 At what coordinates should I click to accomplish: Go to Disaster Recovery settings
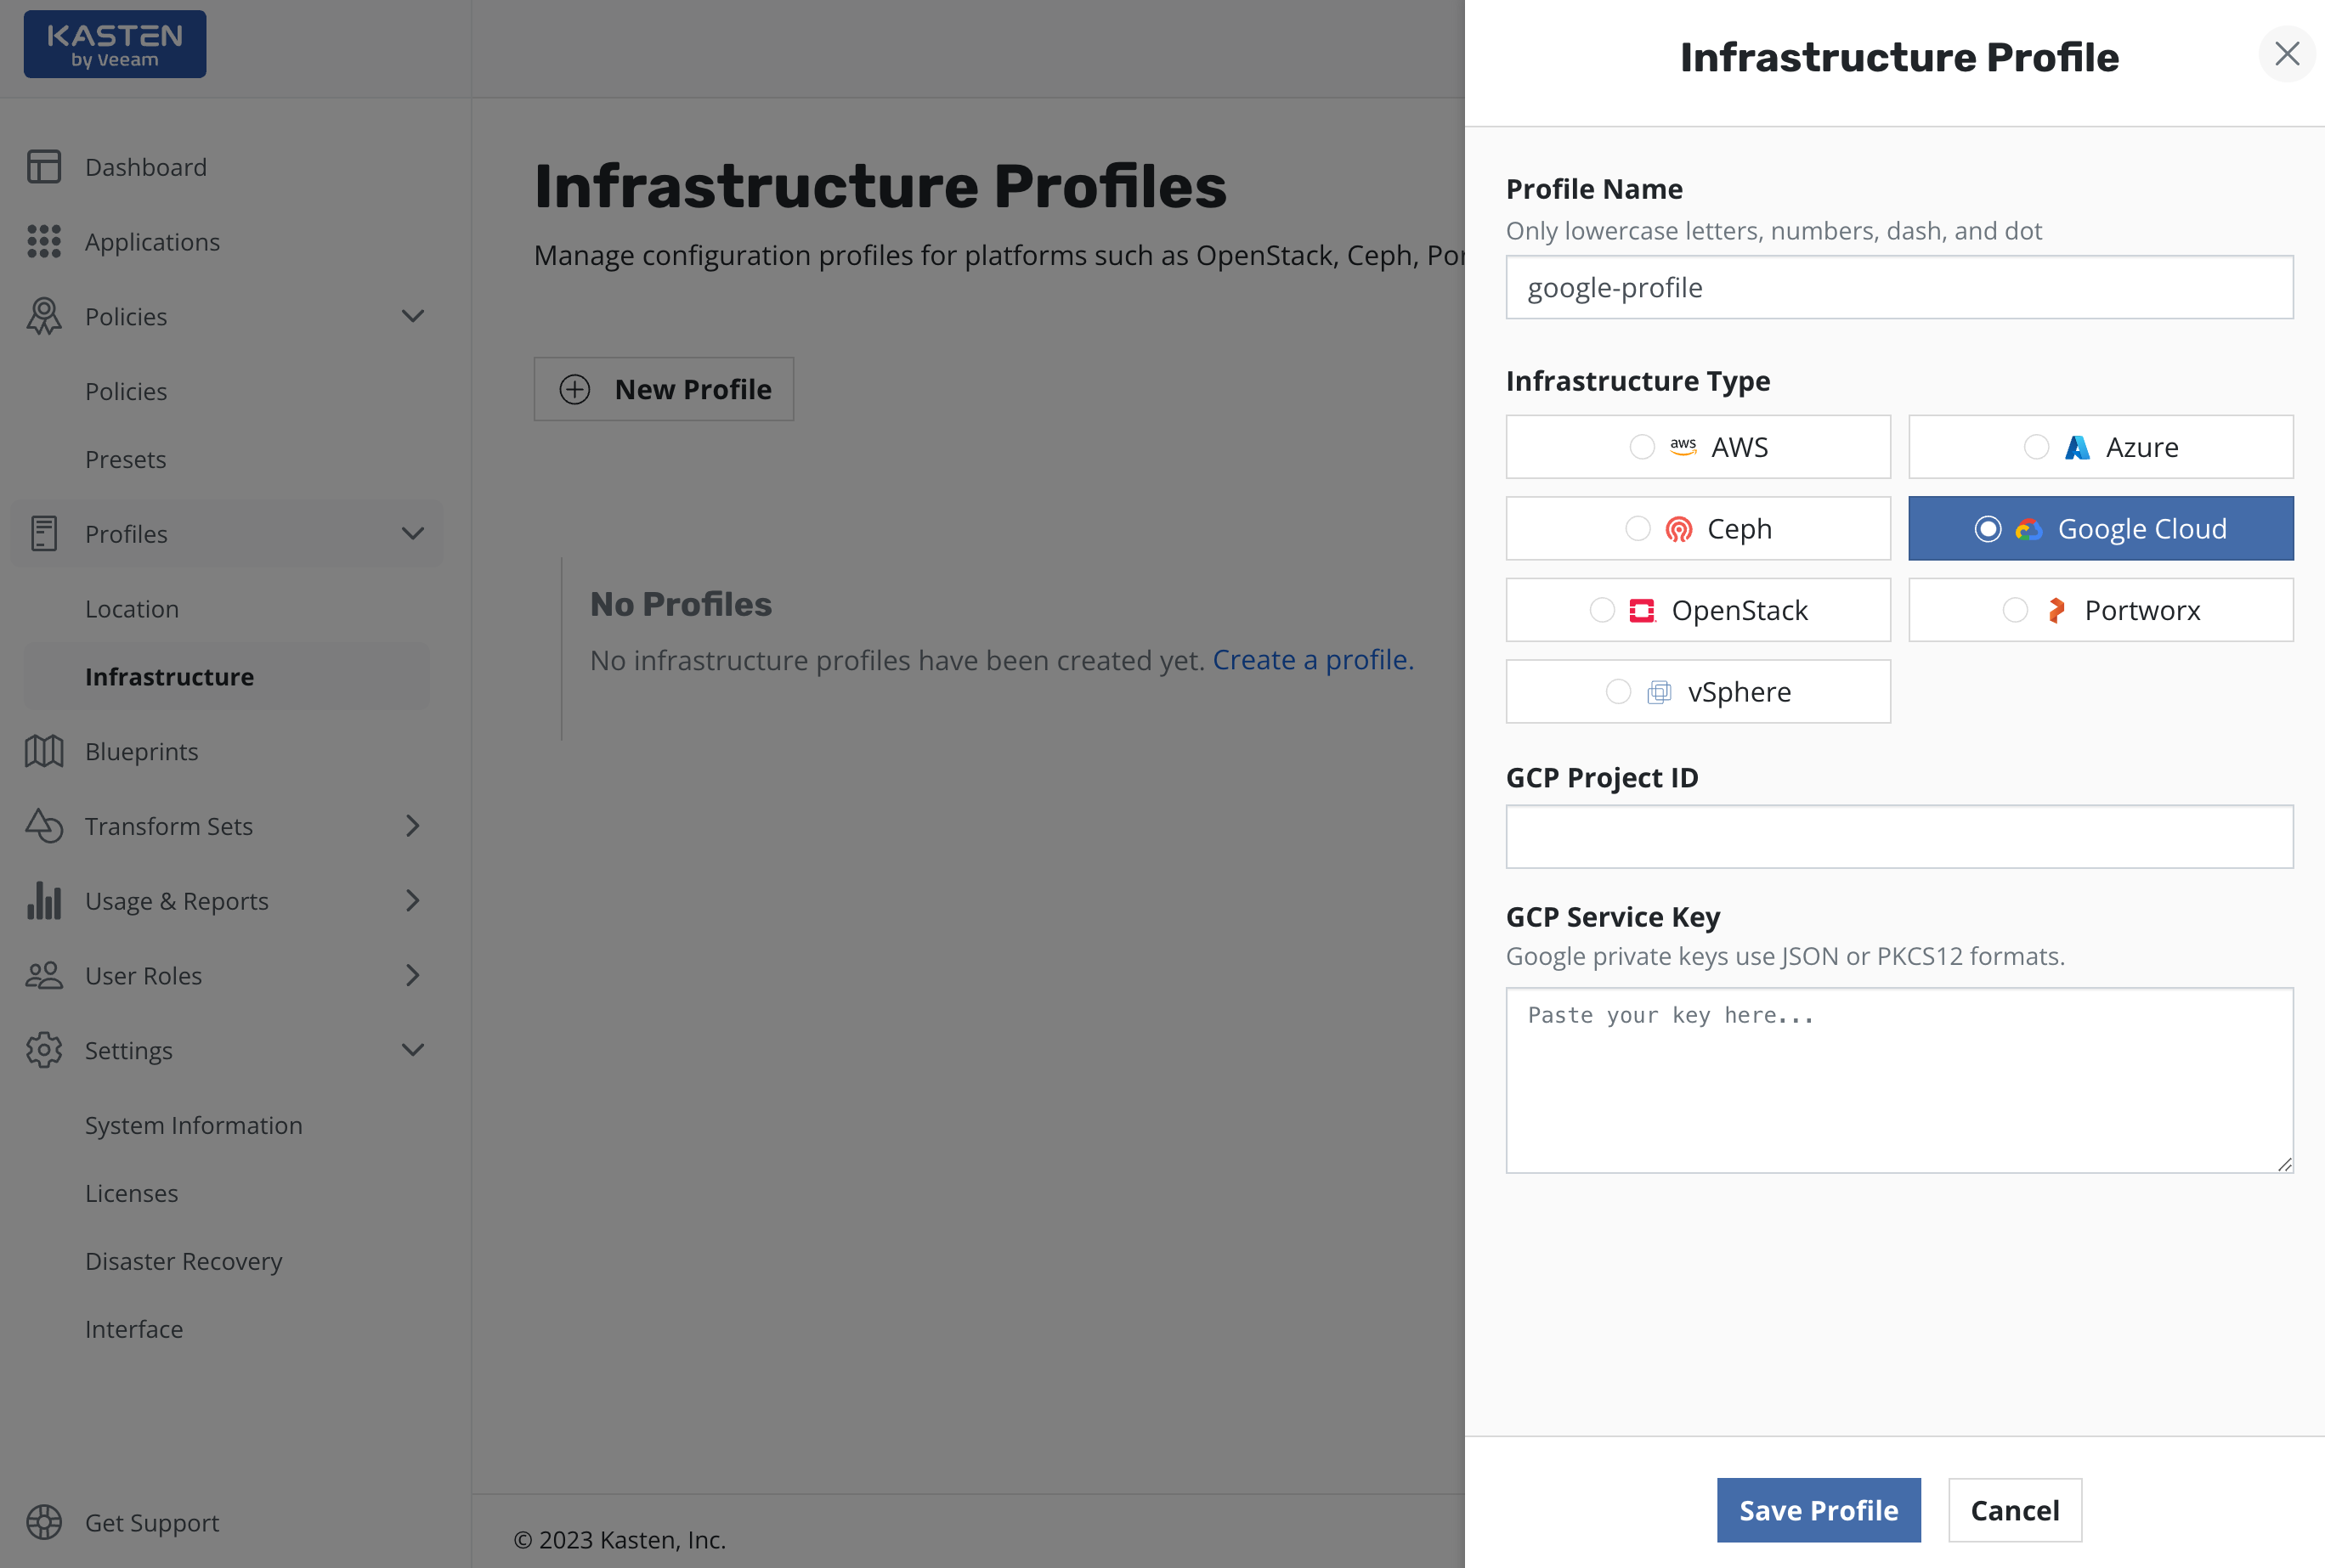click(x=184, y=1261)
